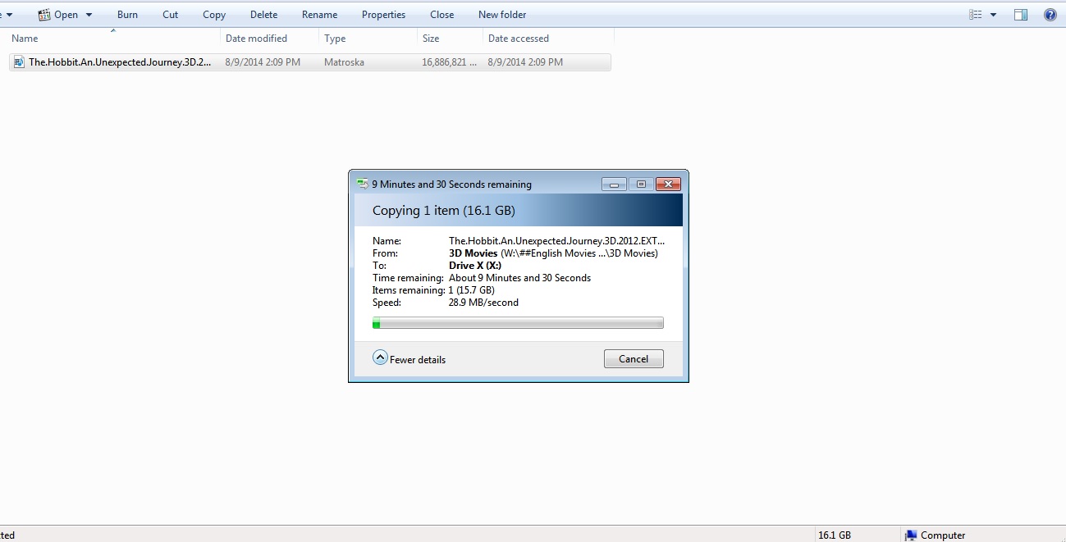Click Burn in the toolbar
The image size is (1066, 542).
127,15
